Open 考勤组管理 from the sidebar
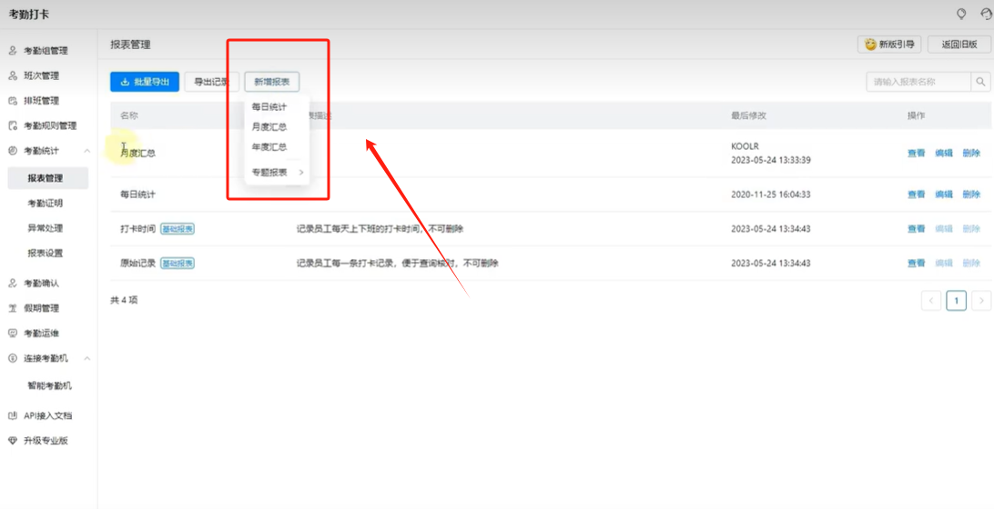This screenshot has width=994, height=509. (46, 51)
